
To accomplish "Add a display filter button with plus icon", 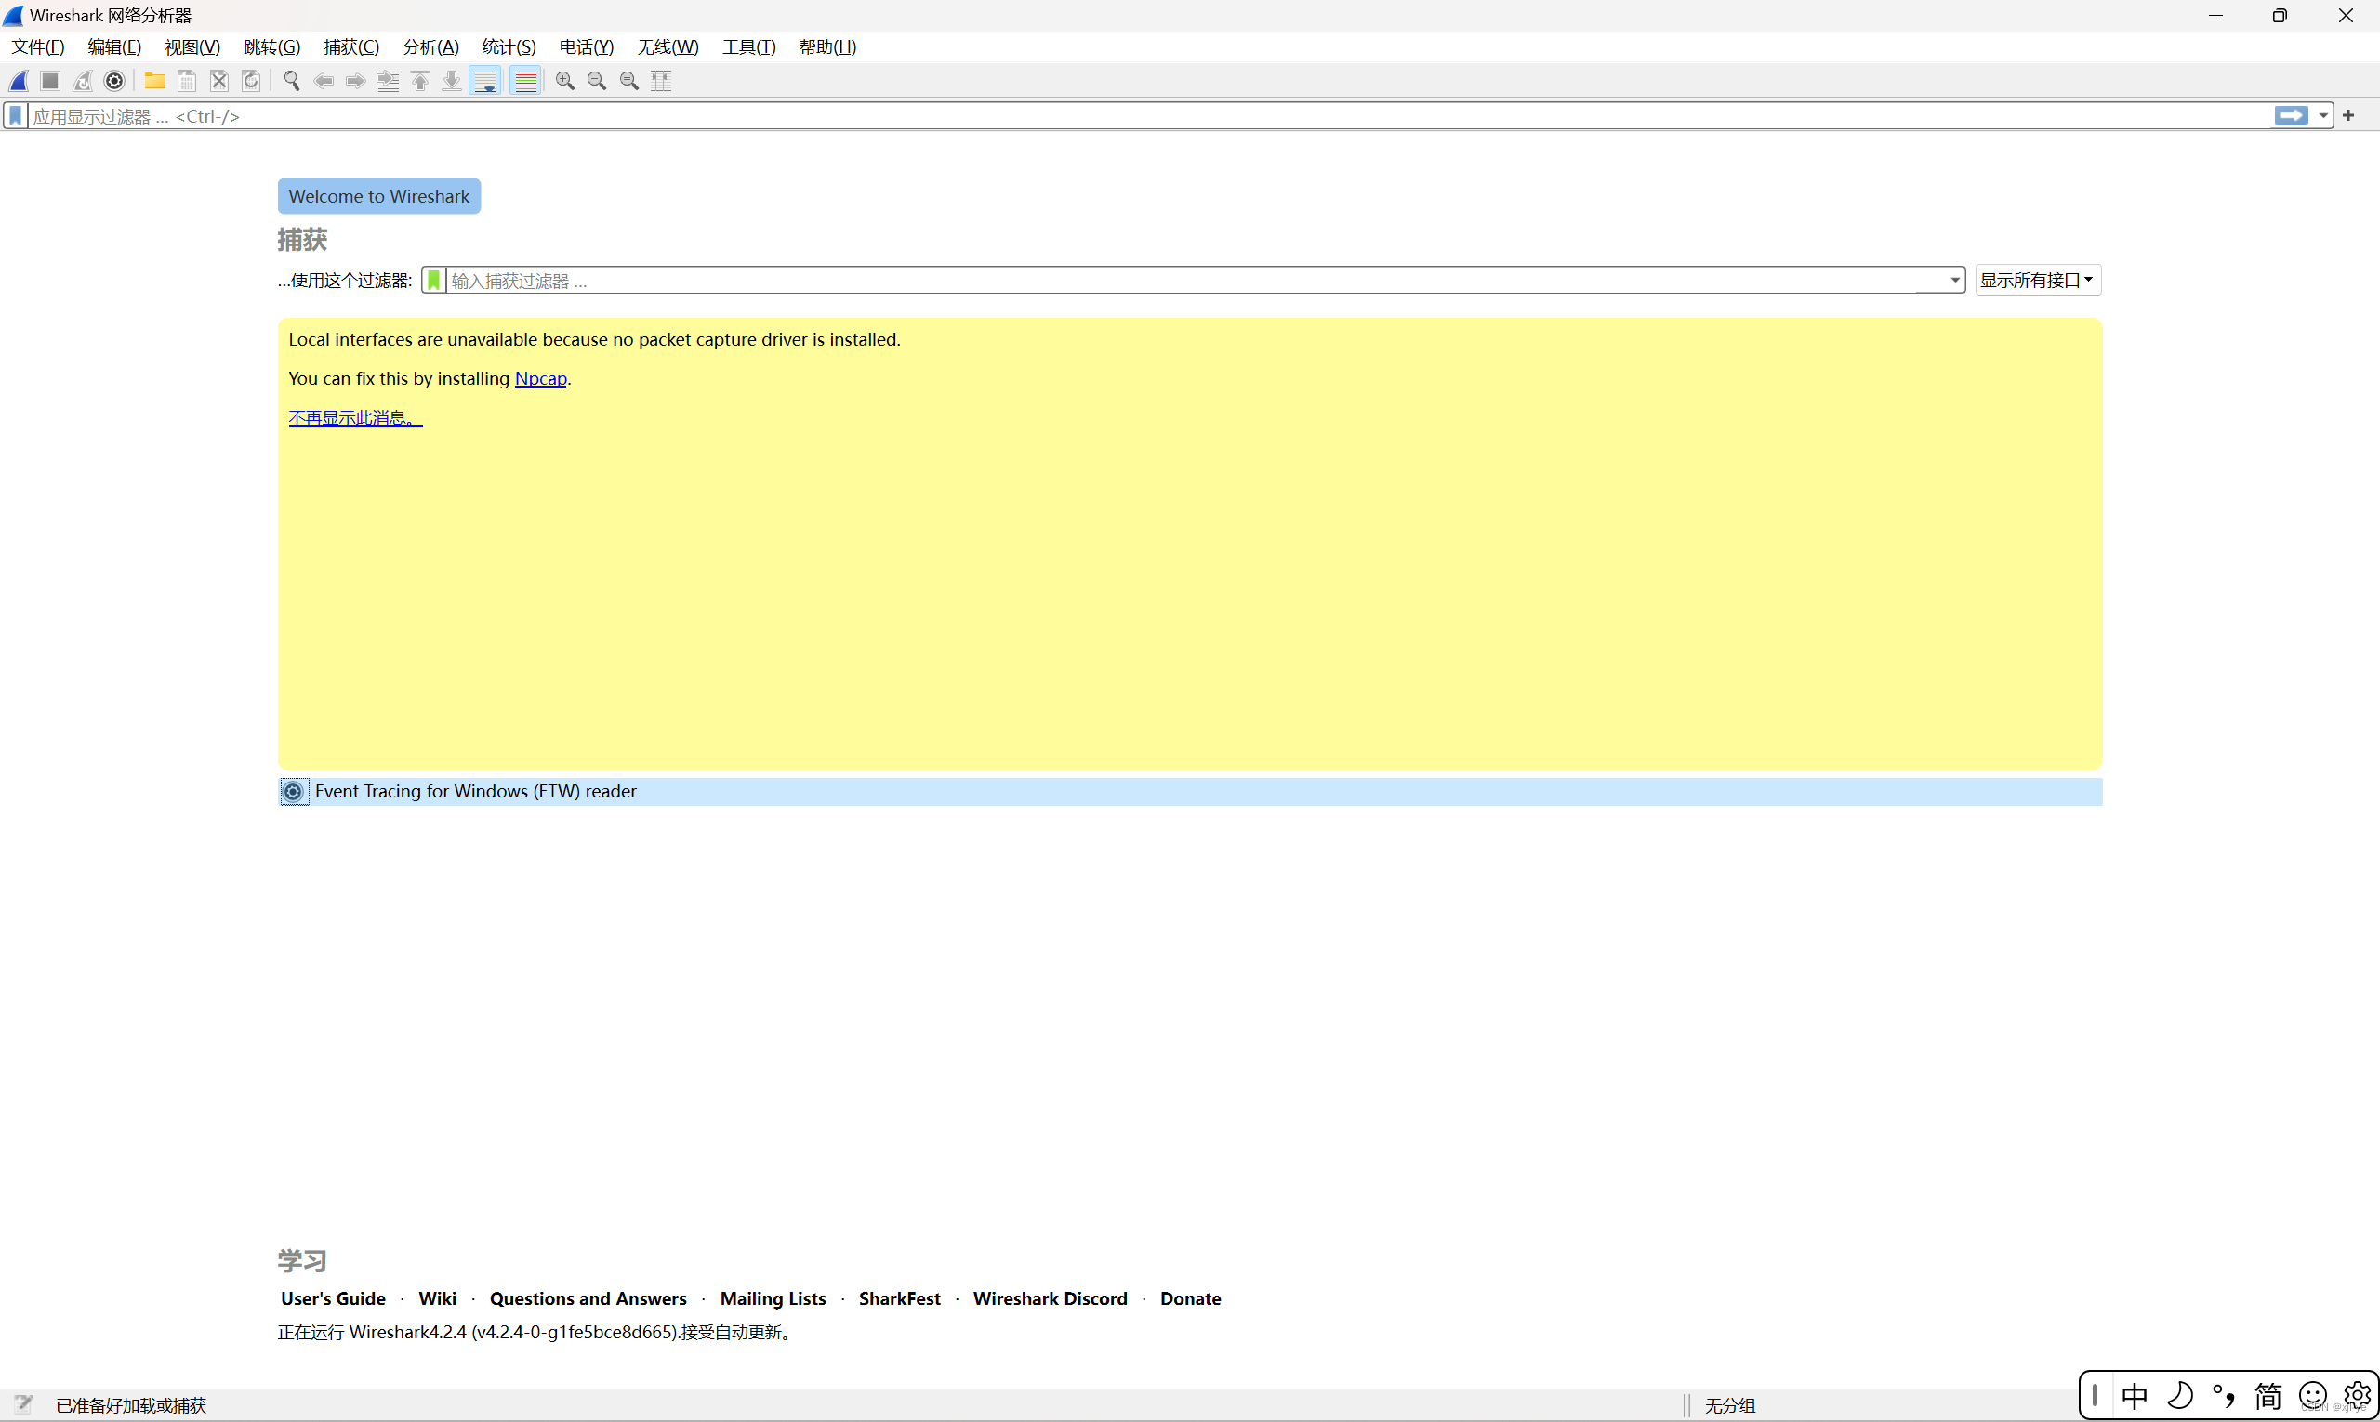I will point(2348,116).
